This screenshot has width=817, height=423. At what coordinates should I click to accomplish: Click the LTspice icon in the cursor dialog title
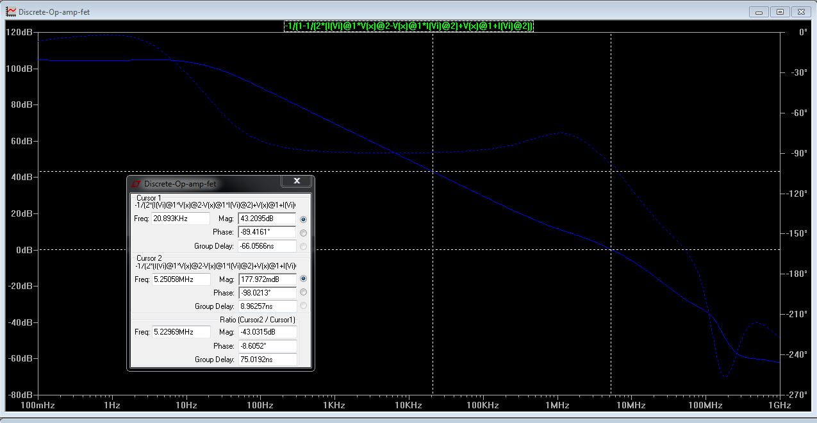pyautogui.click(x=136, y=184)
